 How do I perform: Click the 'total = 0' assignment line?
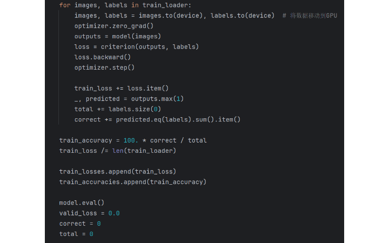click(76, 234)
